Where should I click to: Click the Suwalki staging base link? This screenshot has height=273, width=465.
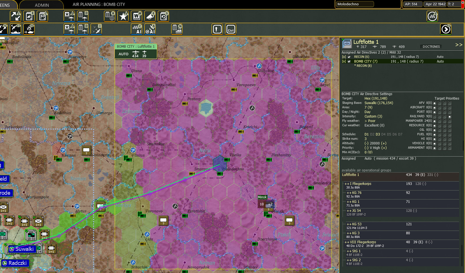(379, 103)
